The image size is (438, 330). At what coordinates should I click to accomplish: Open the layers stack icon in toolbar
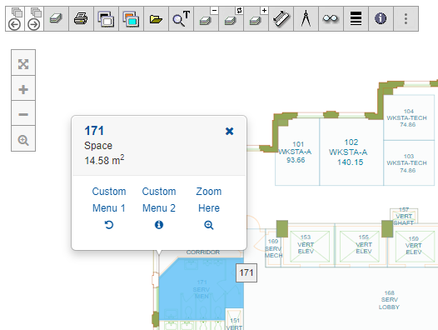point(56,18)
